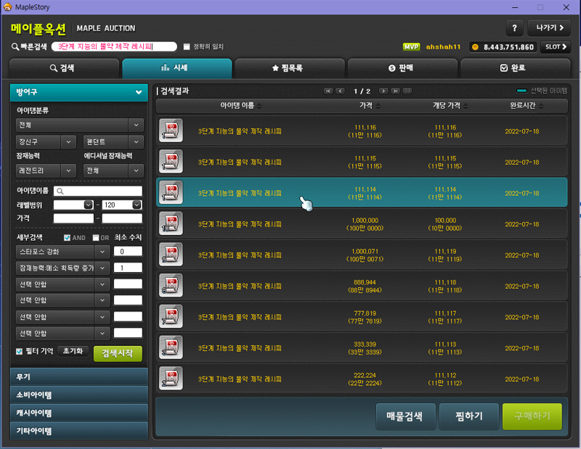The height and width of the screenshot is (449, 581).
Task: Open the 펜던트 dropdown
Action: [113, 141]
